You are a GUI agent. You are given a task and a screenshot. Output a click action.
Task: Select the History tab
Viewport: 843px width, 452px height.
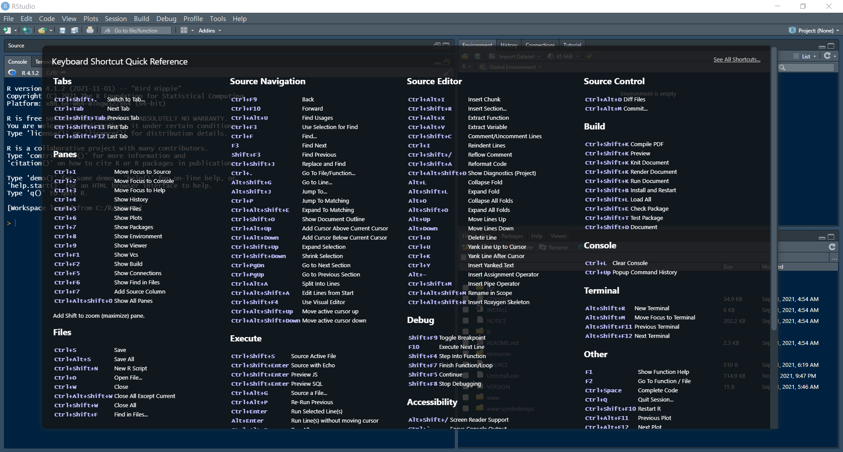[x=509, y=45]
